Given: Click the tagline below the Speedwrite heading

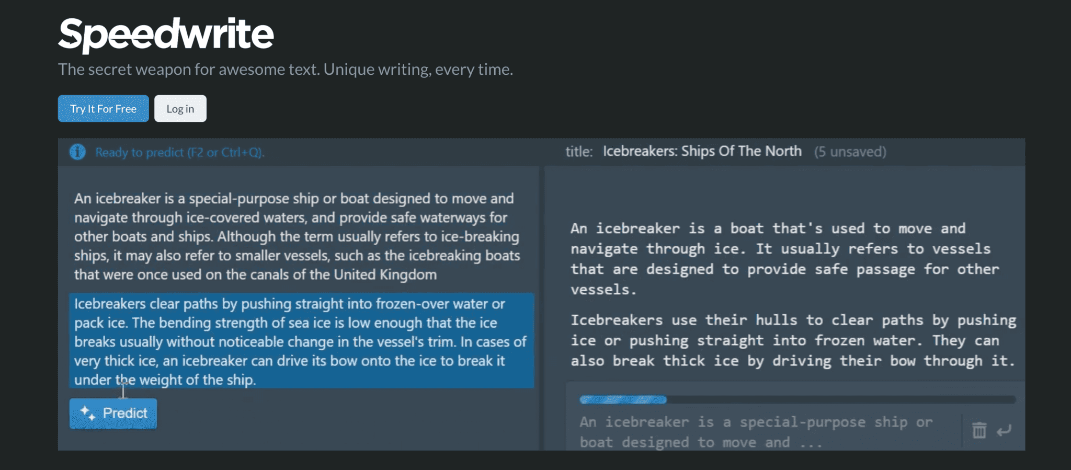Looking at the screenshot, I should pos(286,68).
